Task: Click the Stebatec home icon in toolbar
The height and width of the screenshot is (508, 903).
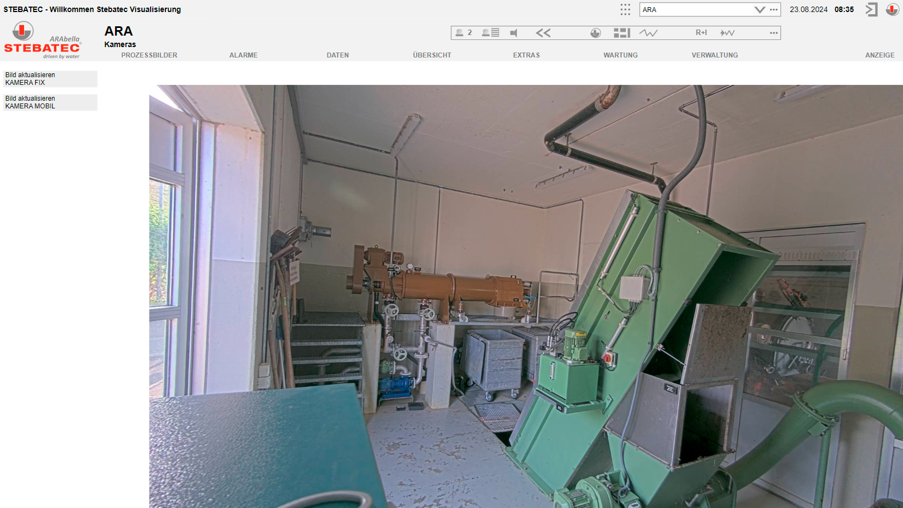Action: point(595,33)
